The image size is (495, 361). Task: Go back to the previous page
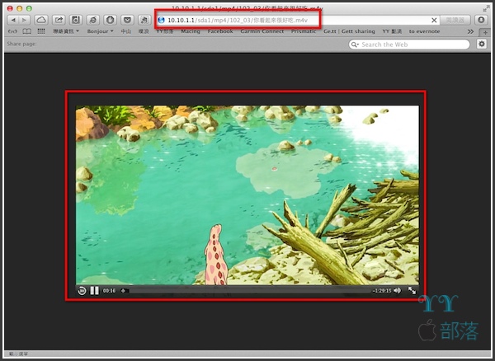click(x=13, y=20)
